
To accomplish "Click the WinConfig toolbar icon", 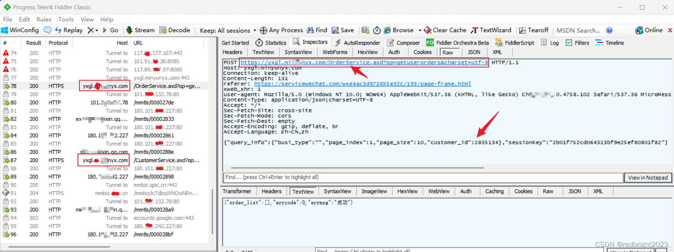I will (20, 30).
